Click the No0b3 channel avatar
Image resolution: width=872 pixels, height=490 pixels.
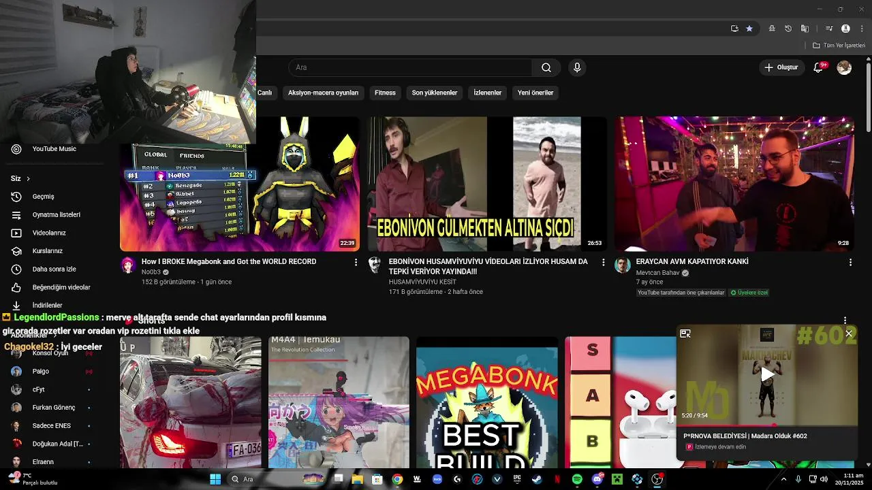click(129, 265)
